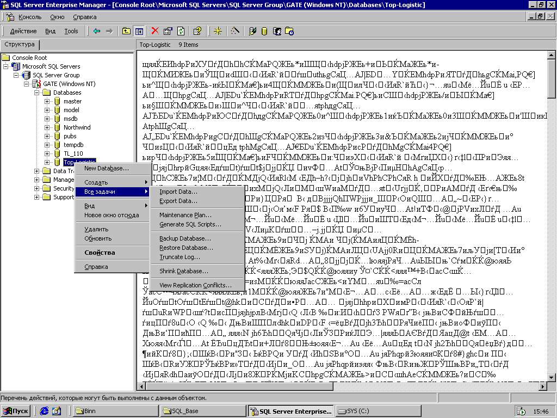557x418 pixels.
Task: Switch to SYS (C:) taskbar window
Action: 378,411
